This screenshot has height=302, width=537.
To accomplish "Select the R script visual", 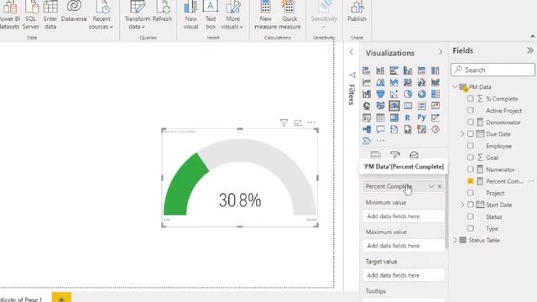I will pyautogui.click(x=408, y=117).
